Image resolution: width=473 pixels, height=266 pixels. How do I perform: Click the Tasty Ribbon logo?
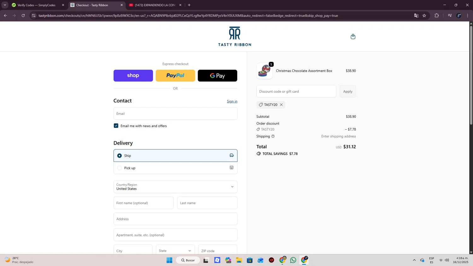(235, 36)
